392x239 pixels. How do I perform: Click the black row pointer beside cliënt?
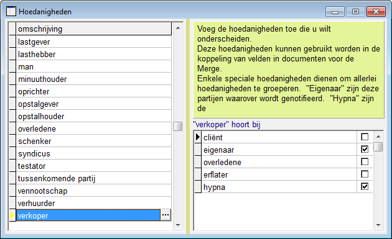[x=198, y=137]
